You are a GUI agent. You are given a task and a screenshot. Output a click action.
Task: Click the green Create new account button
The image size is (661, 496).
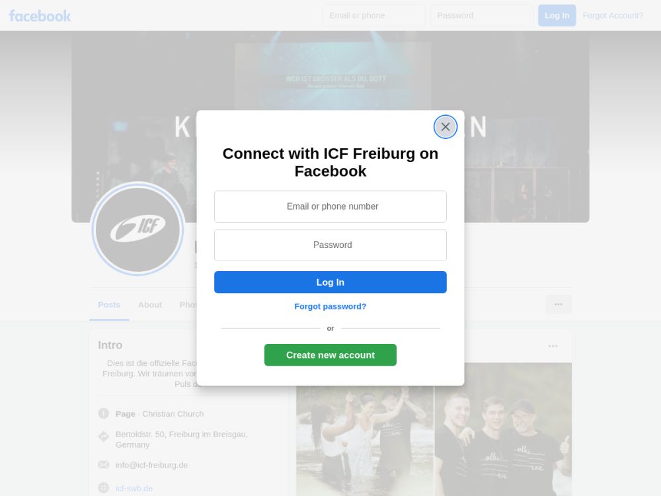coord(330,354)
